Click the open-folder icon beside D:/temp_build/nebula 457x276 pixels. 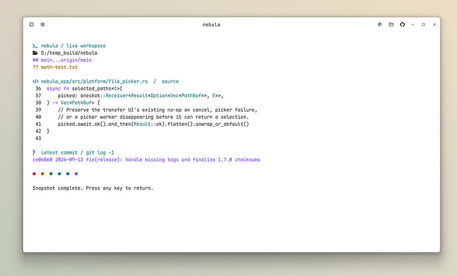click(x=35, y=53)
